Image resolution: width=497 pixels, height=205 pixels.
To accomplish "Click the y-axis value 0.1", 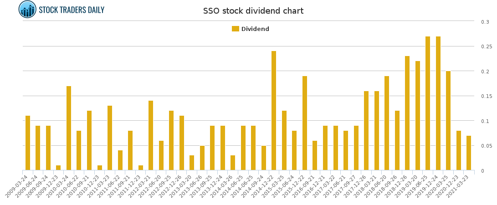I will (485, 121).
